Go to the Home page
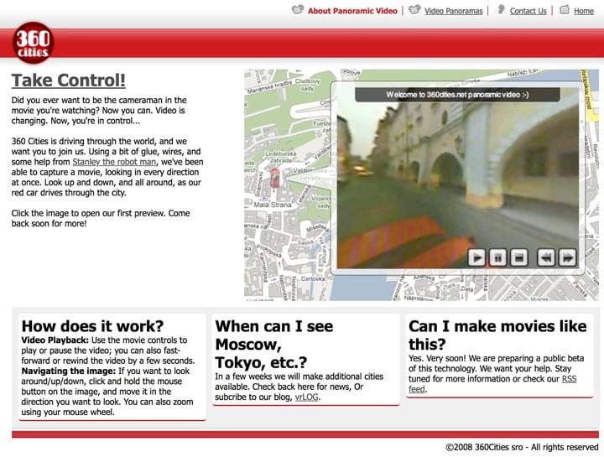 coord(584,11)
